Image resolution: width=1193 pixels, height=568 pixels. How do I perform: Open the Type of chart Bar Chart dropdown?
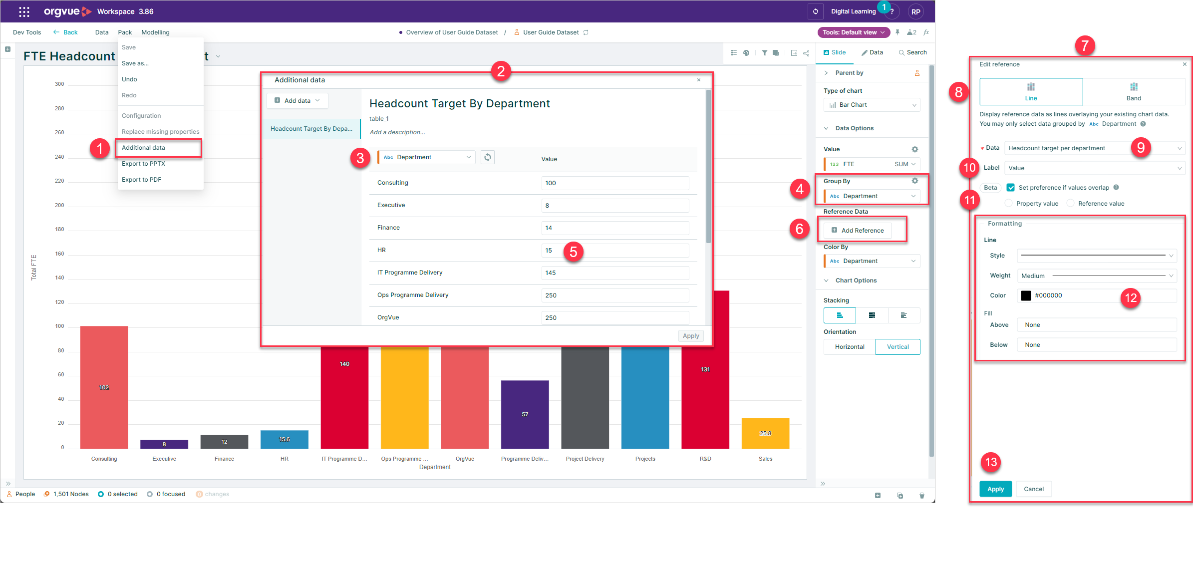point(872,105)
